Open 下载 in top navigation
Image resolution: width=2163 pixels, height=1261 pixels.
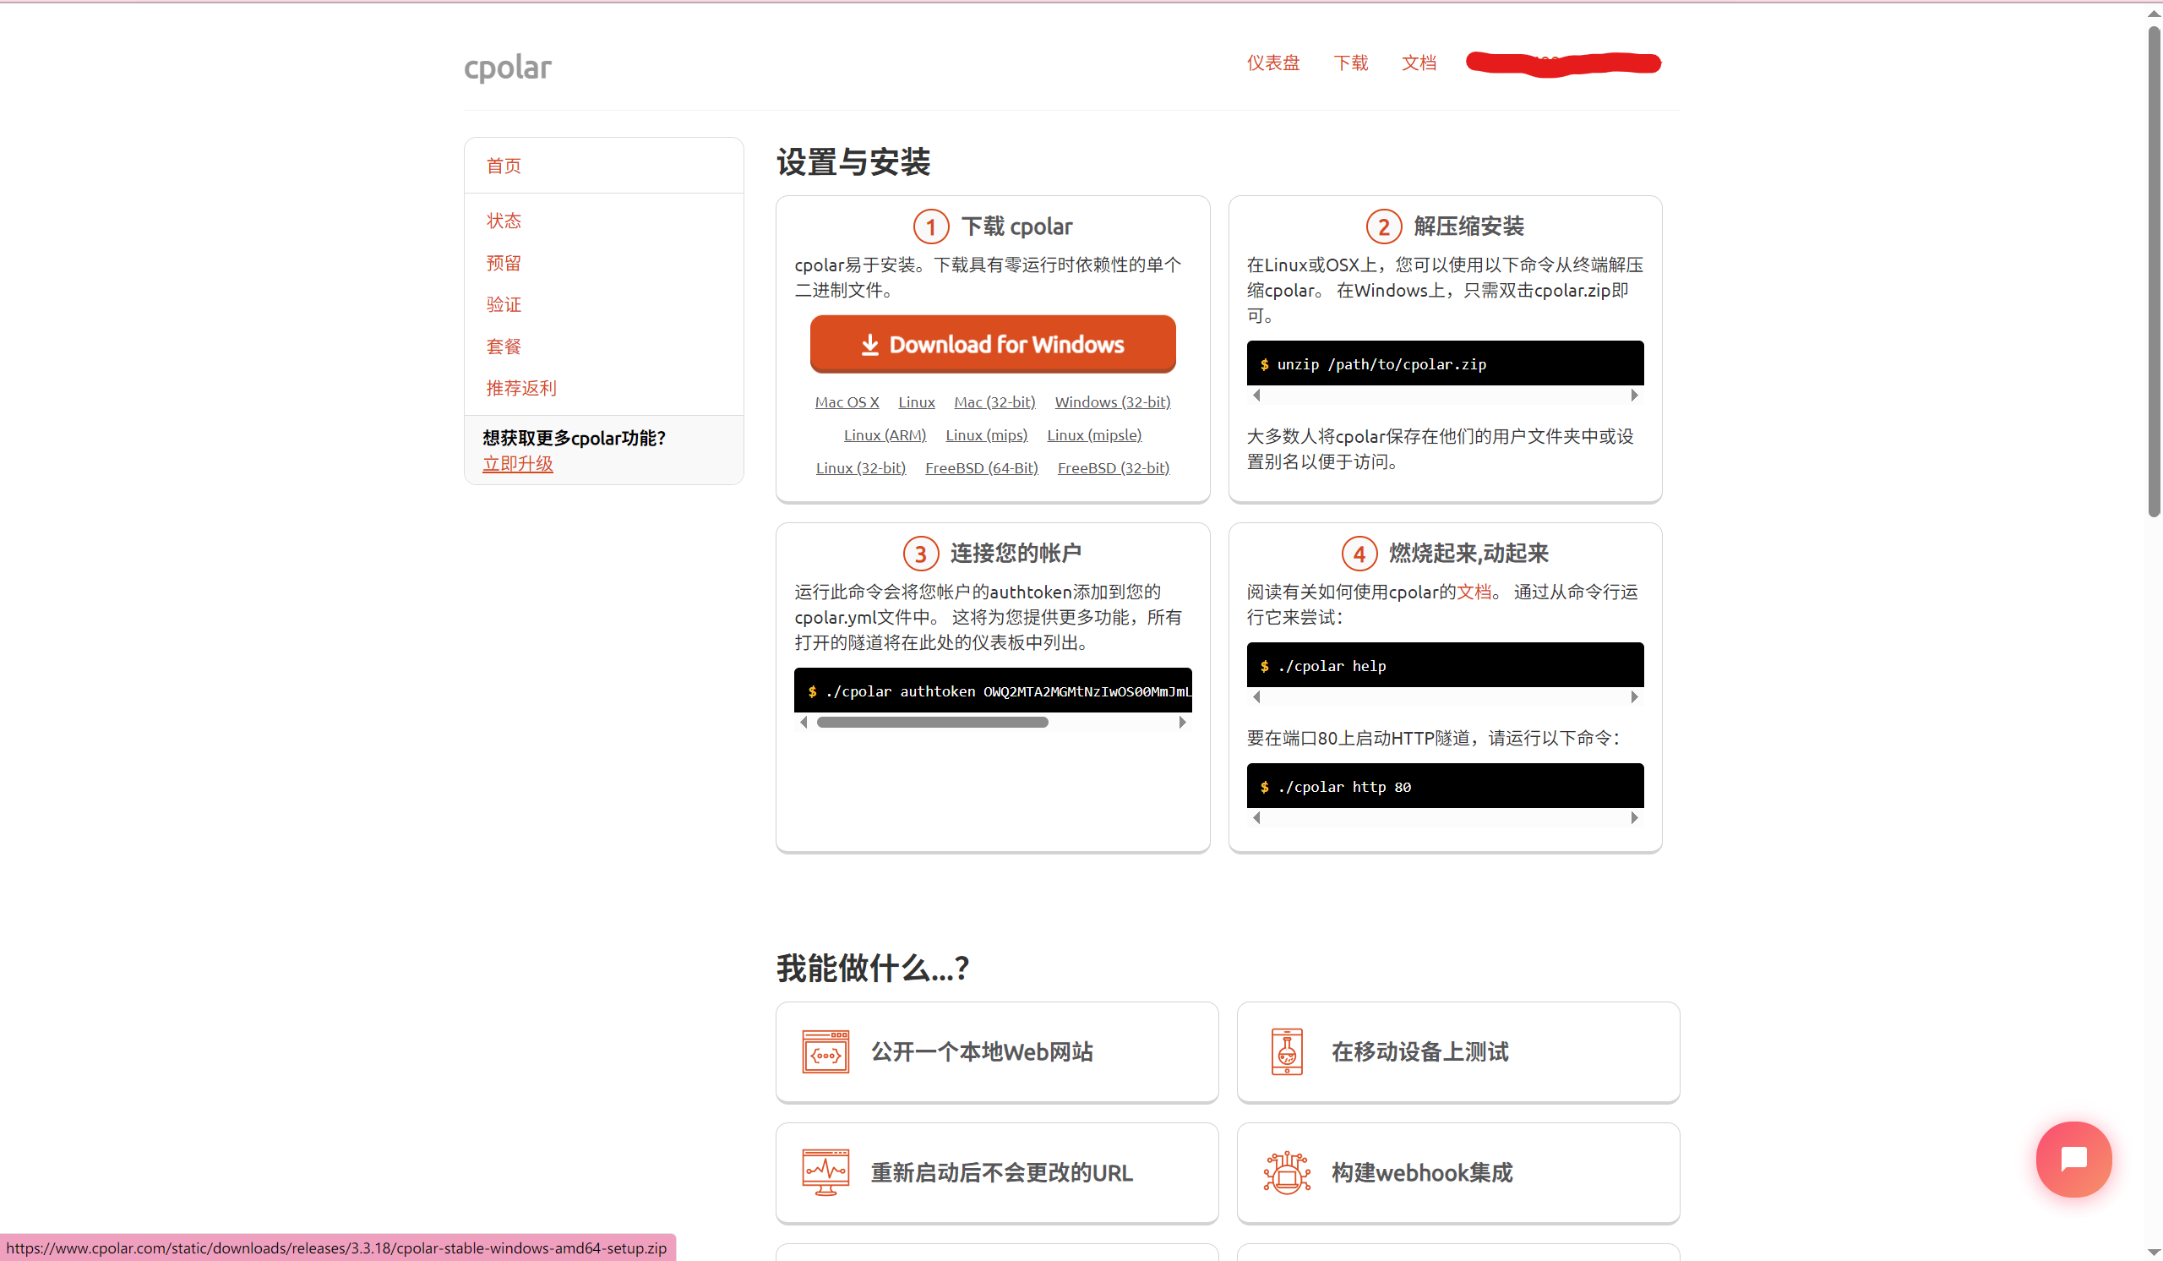(1351, 63)
